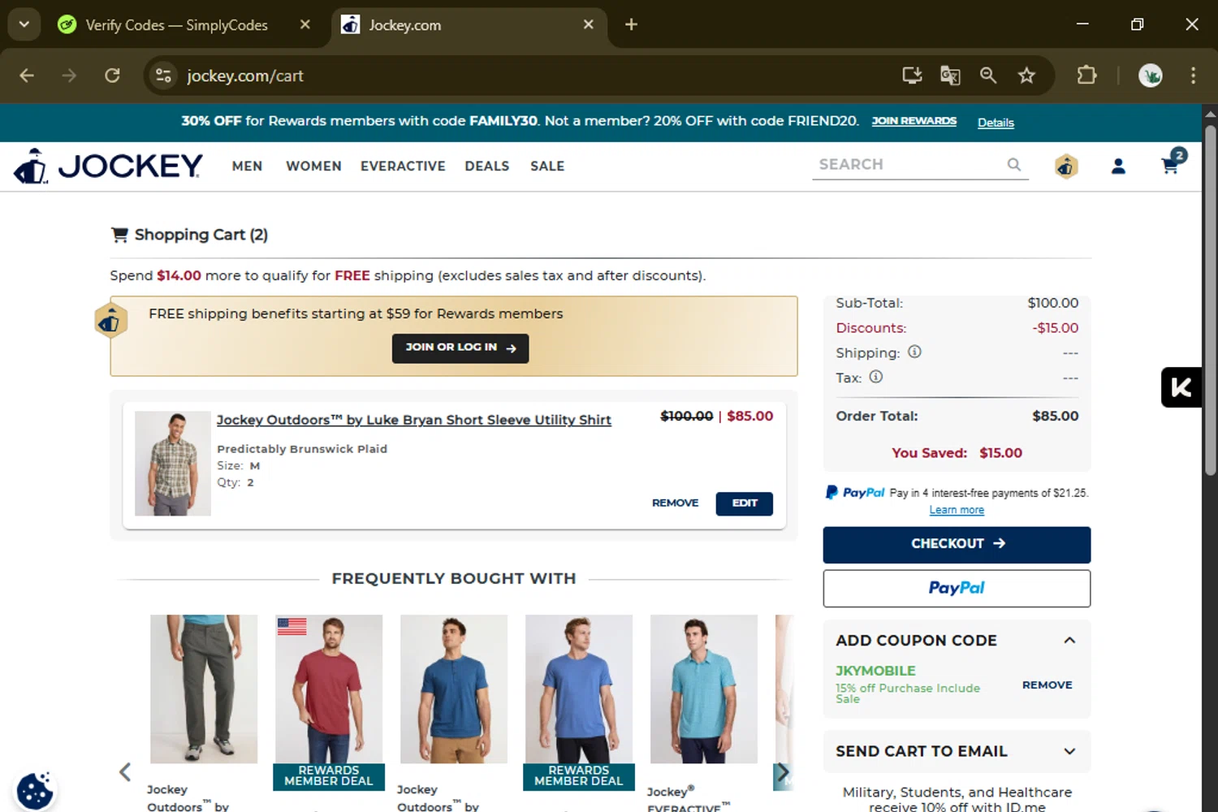Screen dimensions: 1218x812
Task: Click the plaid shirt product thumbnail
Action: pyautogui.click(x=173, y=463)
